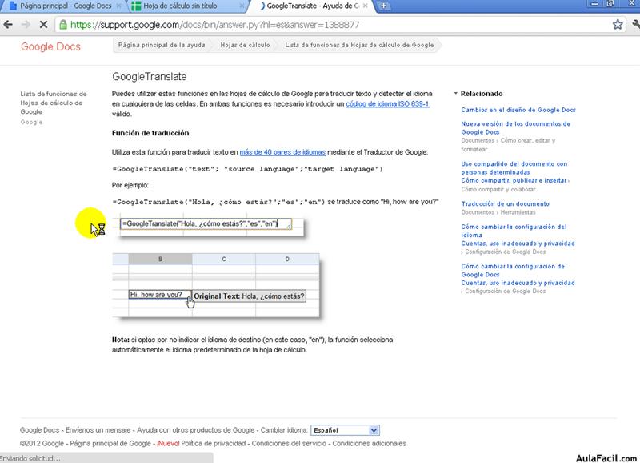Open Hojas de cálculo breadcrumb
The height and width of the screenshot is (463, 640).
point(246,45)
